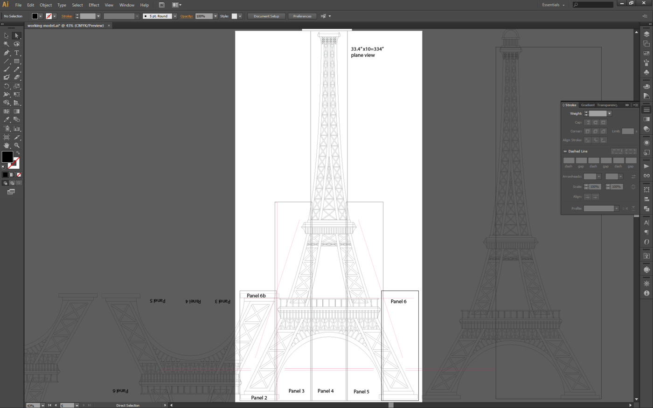Select the Pen tool
The image size is (653, 408).
[x=7, y=53]
